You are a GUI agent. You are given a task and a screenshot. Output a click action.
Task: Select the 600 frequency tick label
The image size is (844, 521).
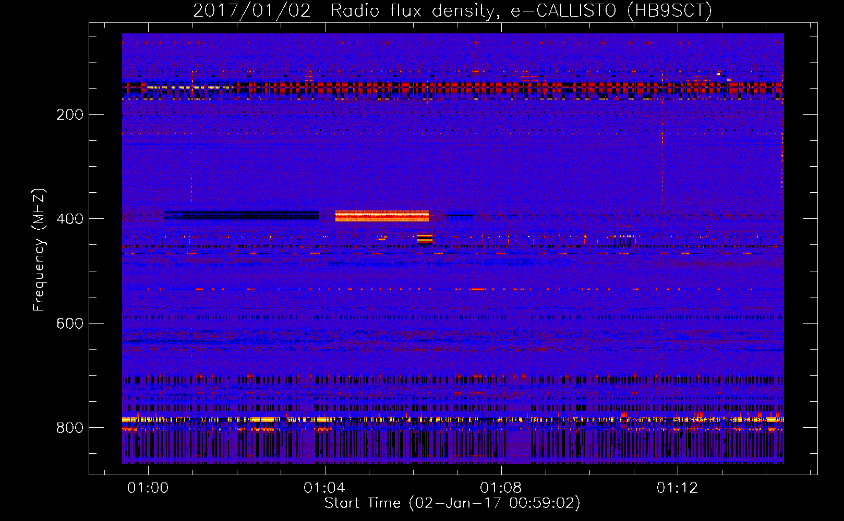click(70, 324)
